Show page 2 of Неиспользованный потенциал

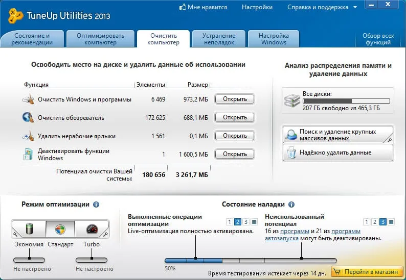pyautogui.click(x=375, y=222)
